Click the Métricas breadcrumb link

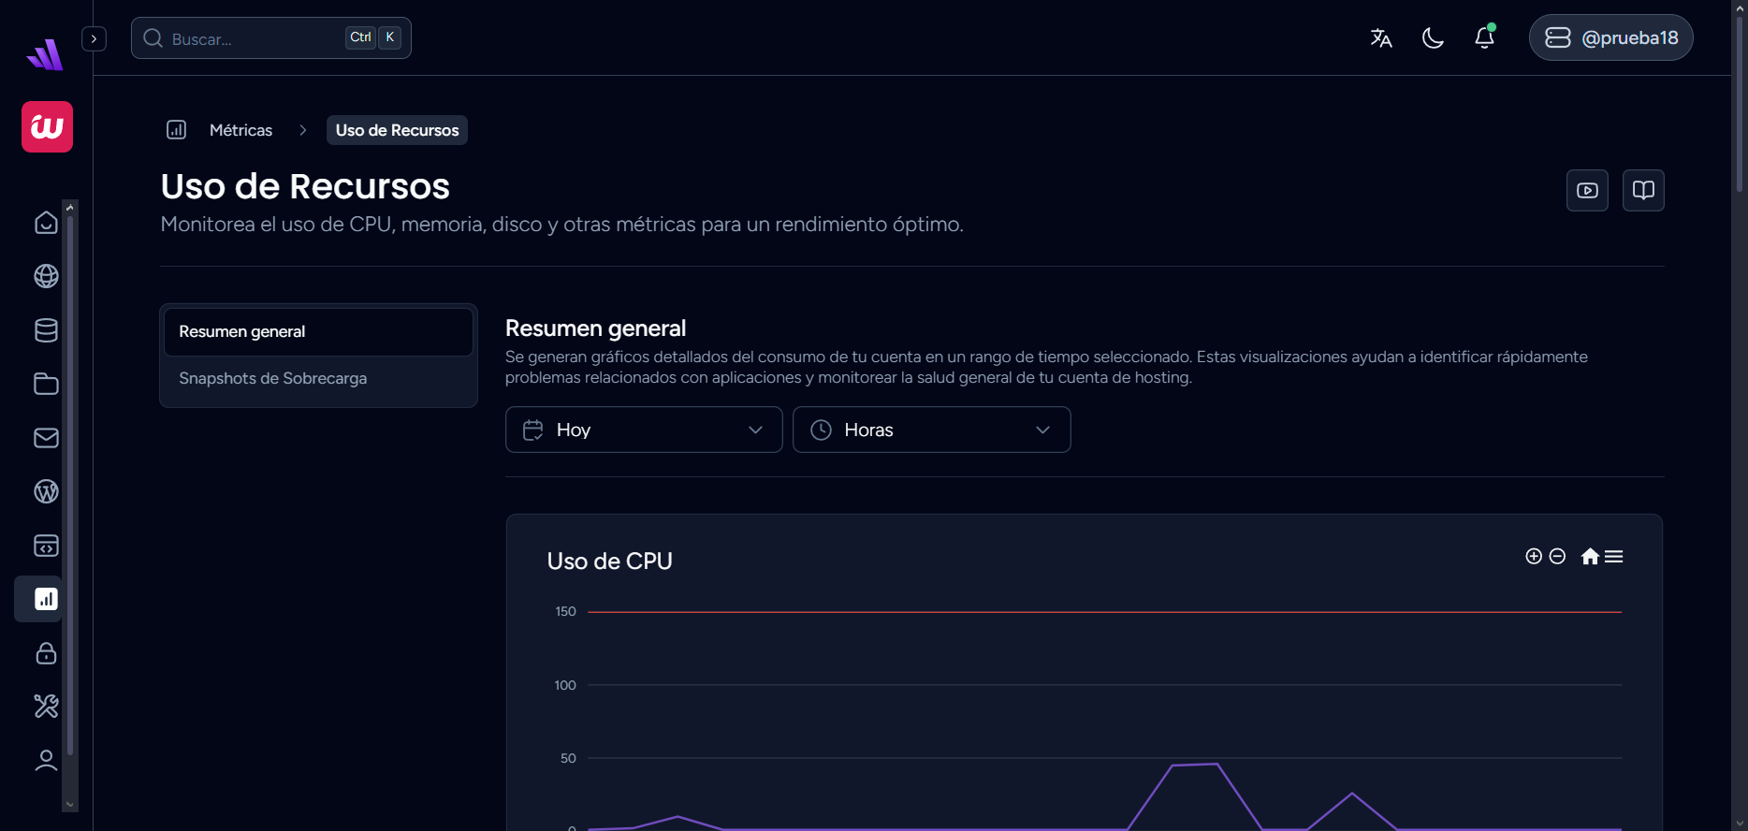tap(240, 130)
